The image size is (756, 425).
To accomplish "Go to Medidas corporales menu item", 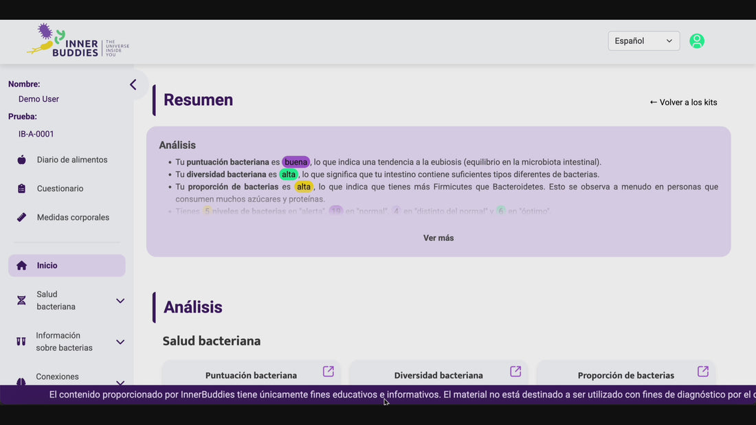I will (x=73, y=218).
